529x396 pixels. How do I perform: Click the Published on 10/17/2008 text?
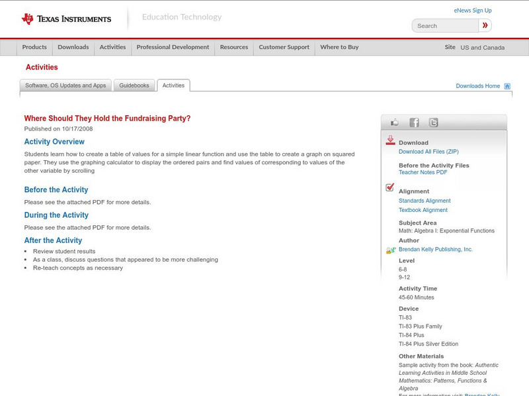(58, 128)
